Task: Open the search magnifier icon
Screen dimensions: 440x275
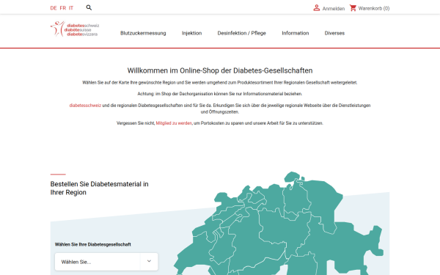Action: click(x=89, y=7)
